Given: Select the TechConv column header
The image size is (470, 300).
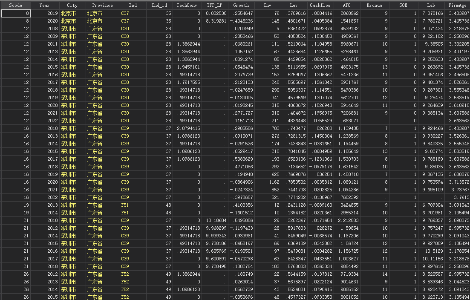Looking at the screenshot, I should (187, 5).
